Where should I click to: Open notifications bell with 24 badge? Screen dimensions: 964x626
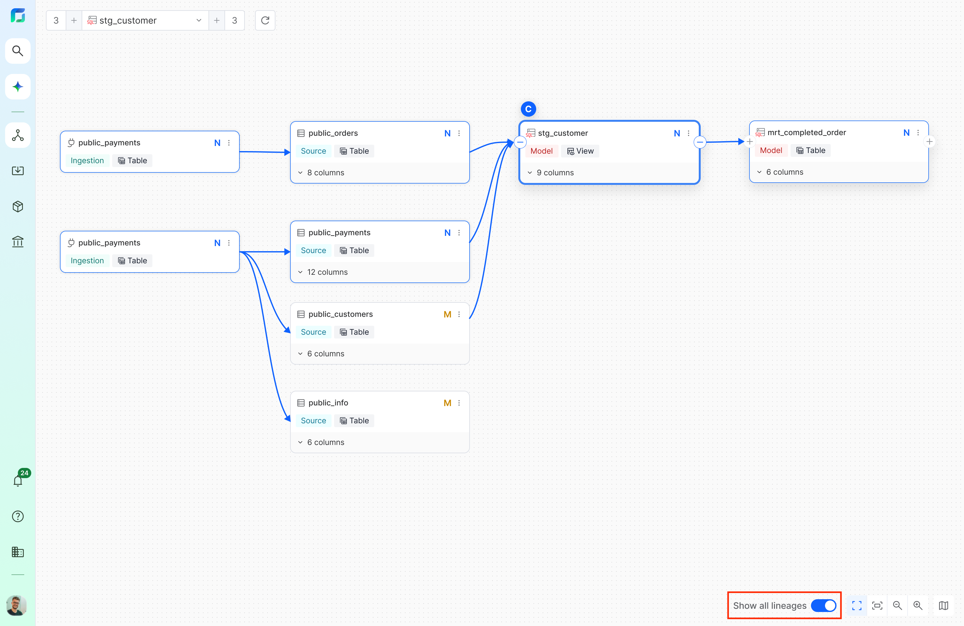point(18,480)
